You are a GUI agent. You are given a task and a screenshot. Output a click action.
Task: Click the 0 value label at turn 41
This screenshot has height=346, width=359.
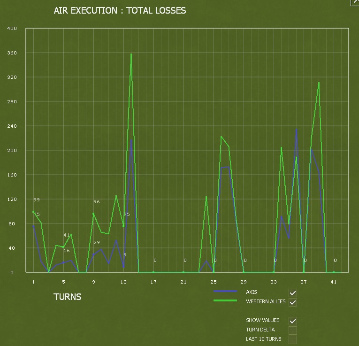[335, 261]
